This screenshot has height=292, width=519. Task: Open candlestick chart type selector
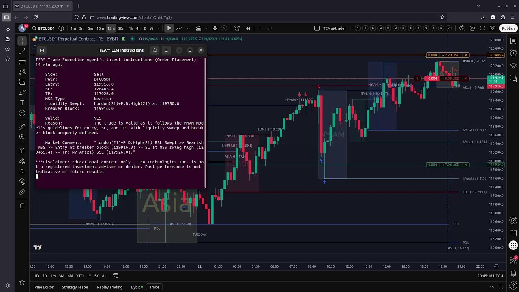pos(169,28)
